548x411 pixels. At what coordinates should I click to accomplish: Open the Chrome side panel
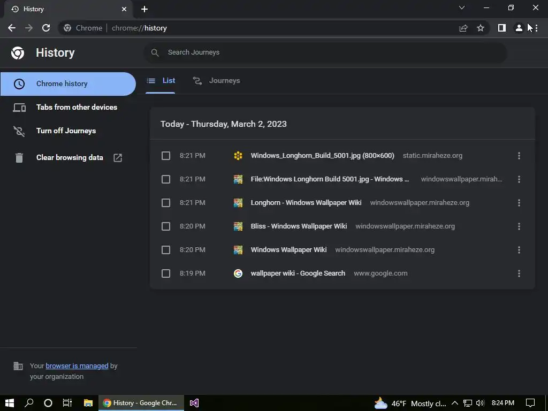[502, 28]
